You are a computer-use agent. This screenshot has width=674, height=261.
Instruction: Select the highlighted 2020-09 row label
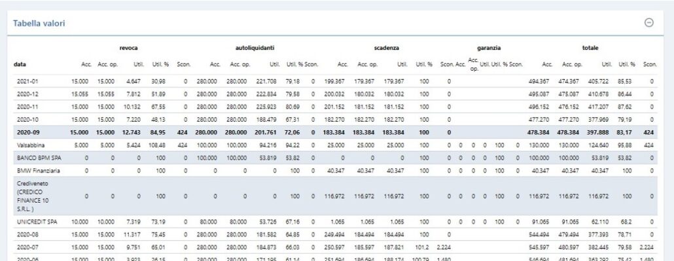tap(27, 132)
